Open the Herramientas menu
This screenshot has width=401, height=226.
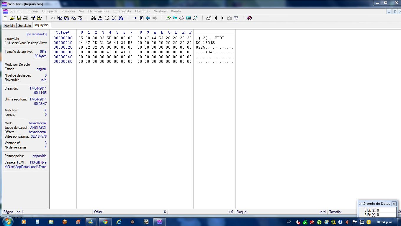pyautogui.click(x=99, y=11)
